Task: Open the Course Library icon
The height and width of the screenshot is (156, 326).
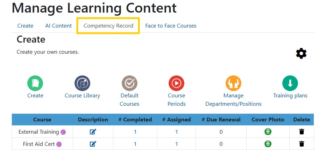Action: (x=82, y=83)
